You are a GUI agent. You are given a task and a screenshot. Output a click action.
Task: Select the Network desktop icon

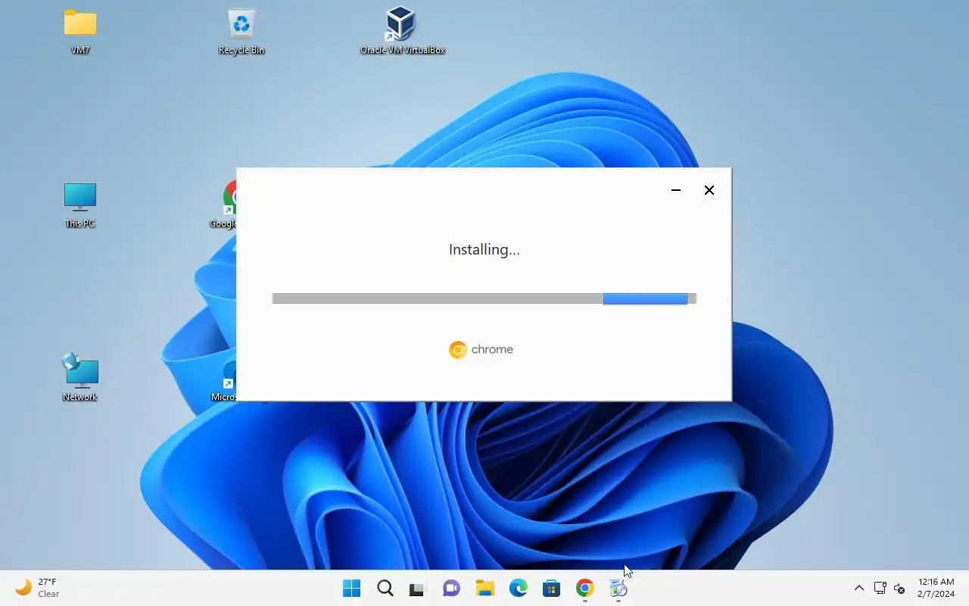pos(80,377)
